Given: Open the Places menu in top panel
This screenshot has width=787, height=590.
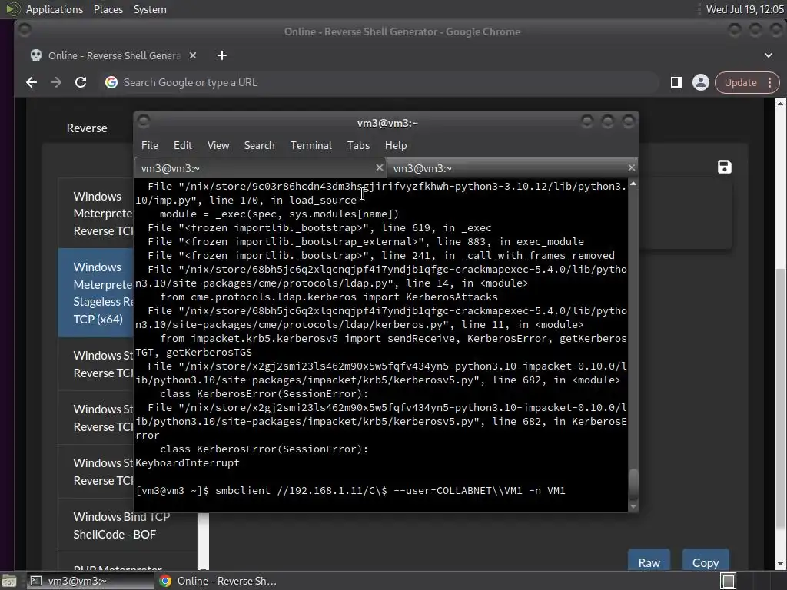Looking at the screenshot, I should tap(108, 9).
